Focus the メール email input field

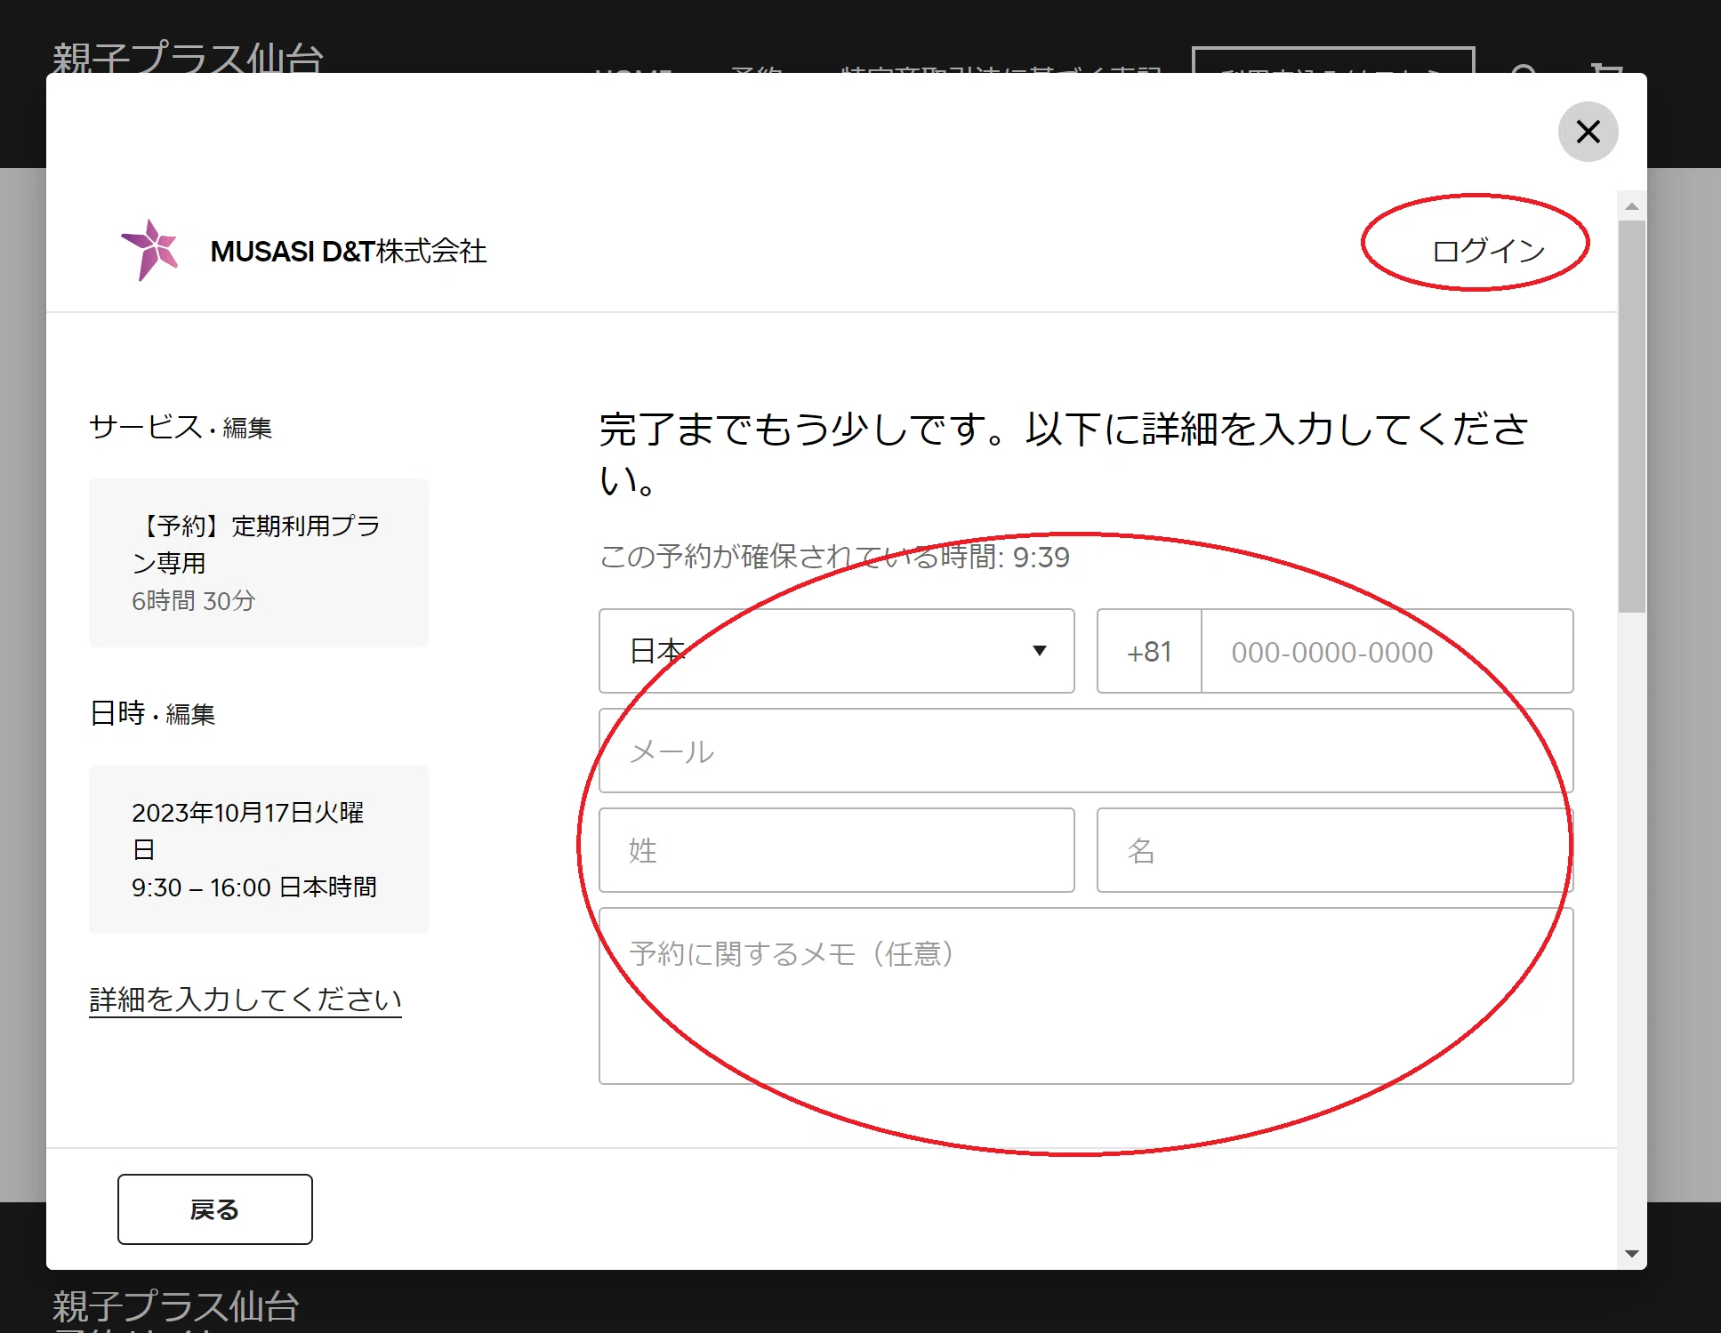1086,751
